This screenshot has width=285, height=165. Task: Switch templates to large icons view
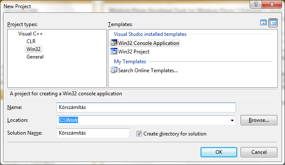pos(263,23)
